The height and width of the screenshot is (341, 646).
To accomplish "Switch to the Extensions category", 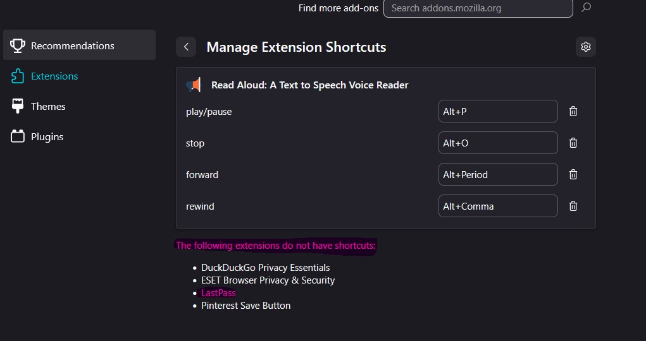I will [54, 76].
